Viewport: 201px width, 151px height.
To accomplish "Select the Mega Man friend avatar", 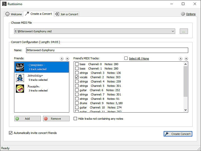I will (20, 78).
